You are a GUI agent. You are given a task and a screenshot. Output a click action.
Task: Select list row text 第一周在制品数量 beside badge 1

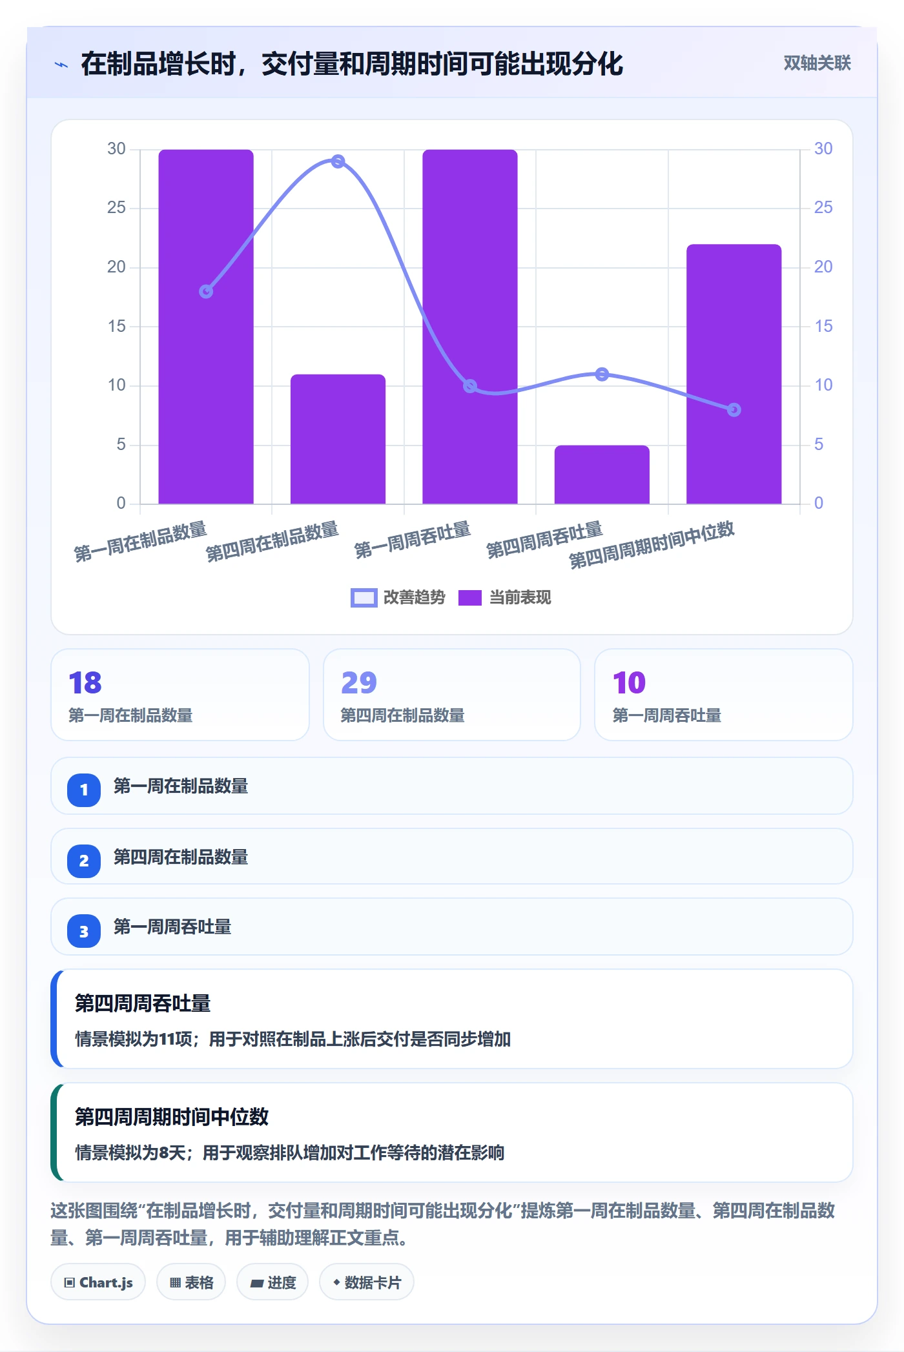181,786
